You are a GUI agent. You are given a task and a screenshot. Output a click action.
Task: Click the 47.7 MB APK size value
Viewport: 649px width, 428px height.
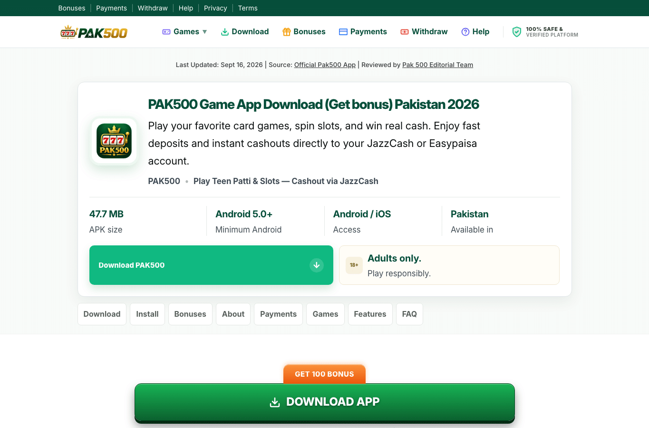107,214
